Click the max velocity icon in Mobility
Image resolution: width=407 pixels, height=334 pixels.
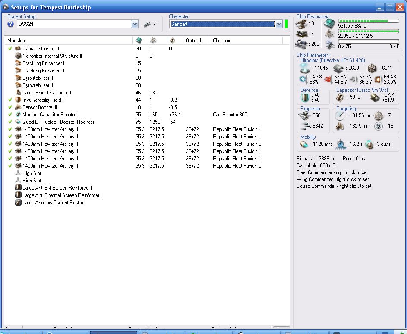[304, 144]
